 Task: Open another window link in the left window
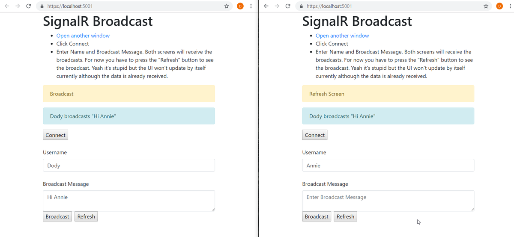click(x=83, y=36)
